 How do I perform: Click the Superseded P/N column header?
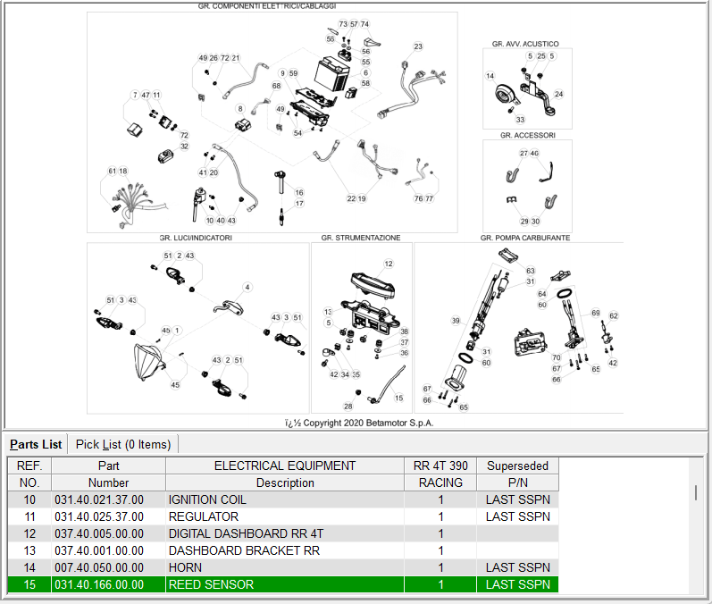click(517, 474)
